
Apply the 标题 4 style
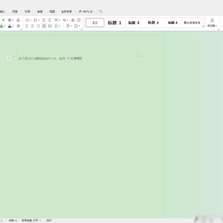pos(173,23)
